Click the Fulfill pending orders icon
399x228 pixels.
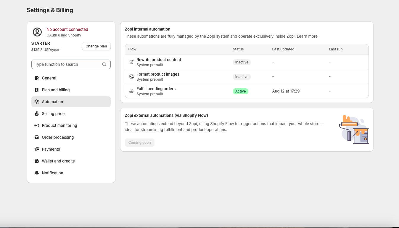(132, 91)
